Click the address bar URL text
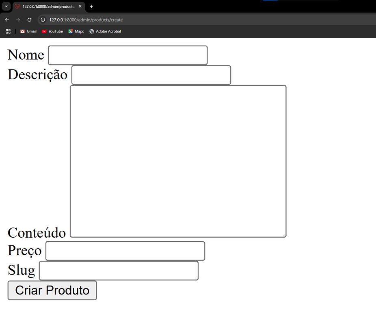This screenshot has height=325, width=376. pos(86,20)
